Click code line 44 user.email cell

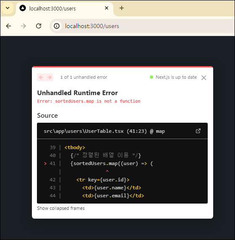tap(113, 196)
